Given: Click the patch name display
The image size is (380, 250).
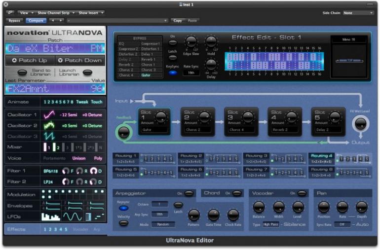Looking at the screenshot, I should (55, 48).
